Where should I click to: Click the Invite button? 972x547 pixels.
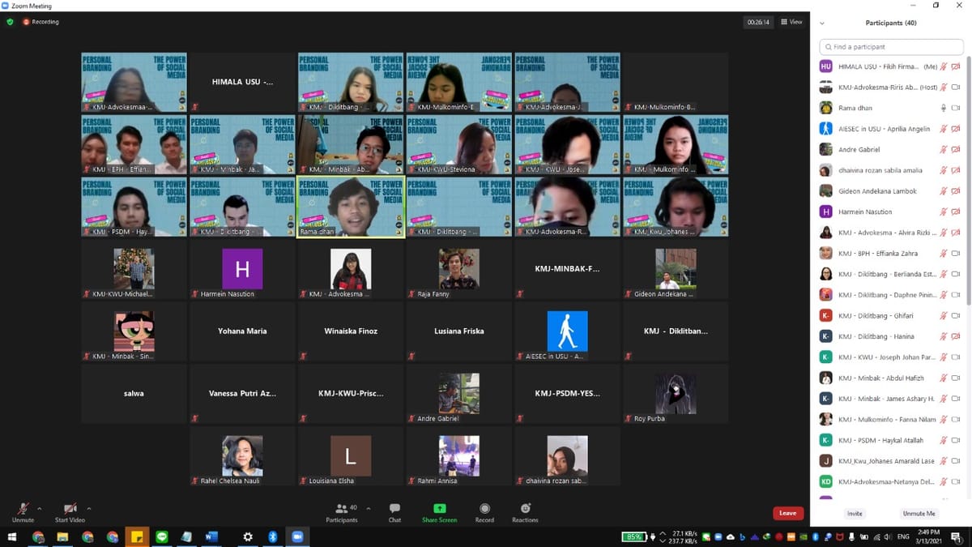[855, 514]
